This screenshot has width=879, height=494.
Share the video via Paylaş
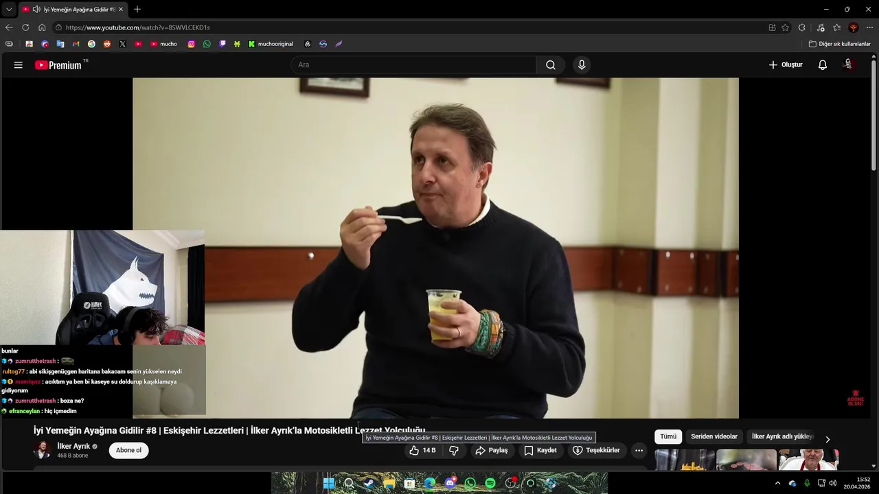click(491, 451)
